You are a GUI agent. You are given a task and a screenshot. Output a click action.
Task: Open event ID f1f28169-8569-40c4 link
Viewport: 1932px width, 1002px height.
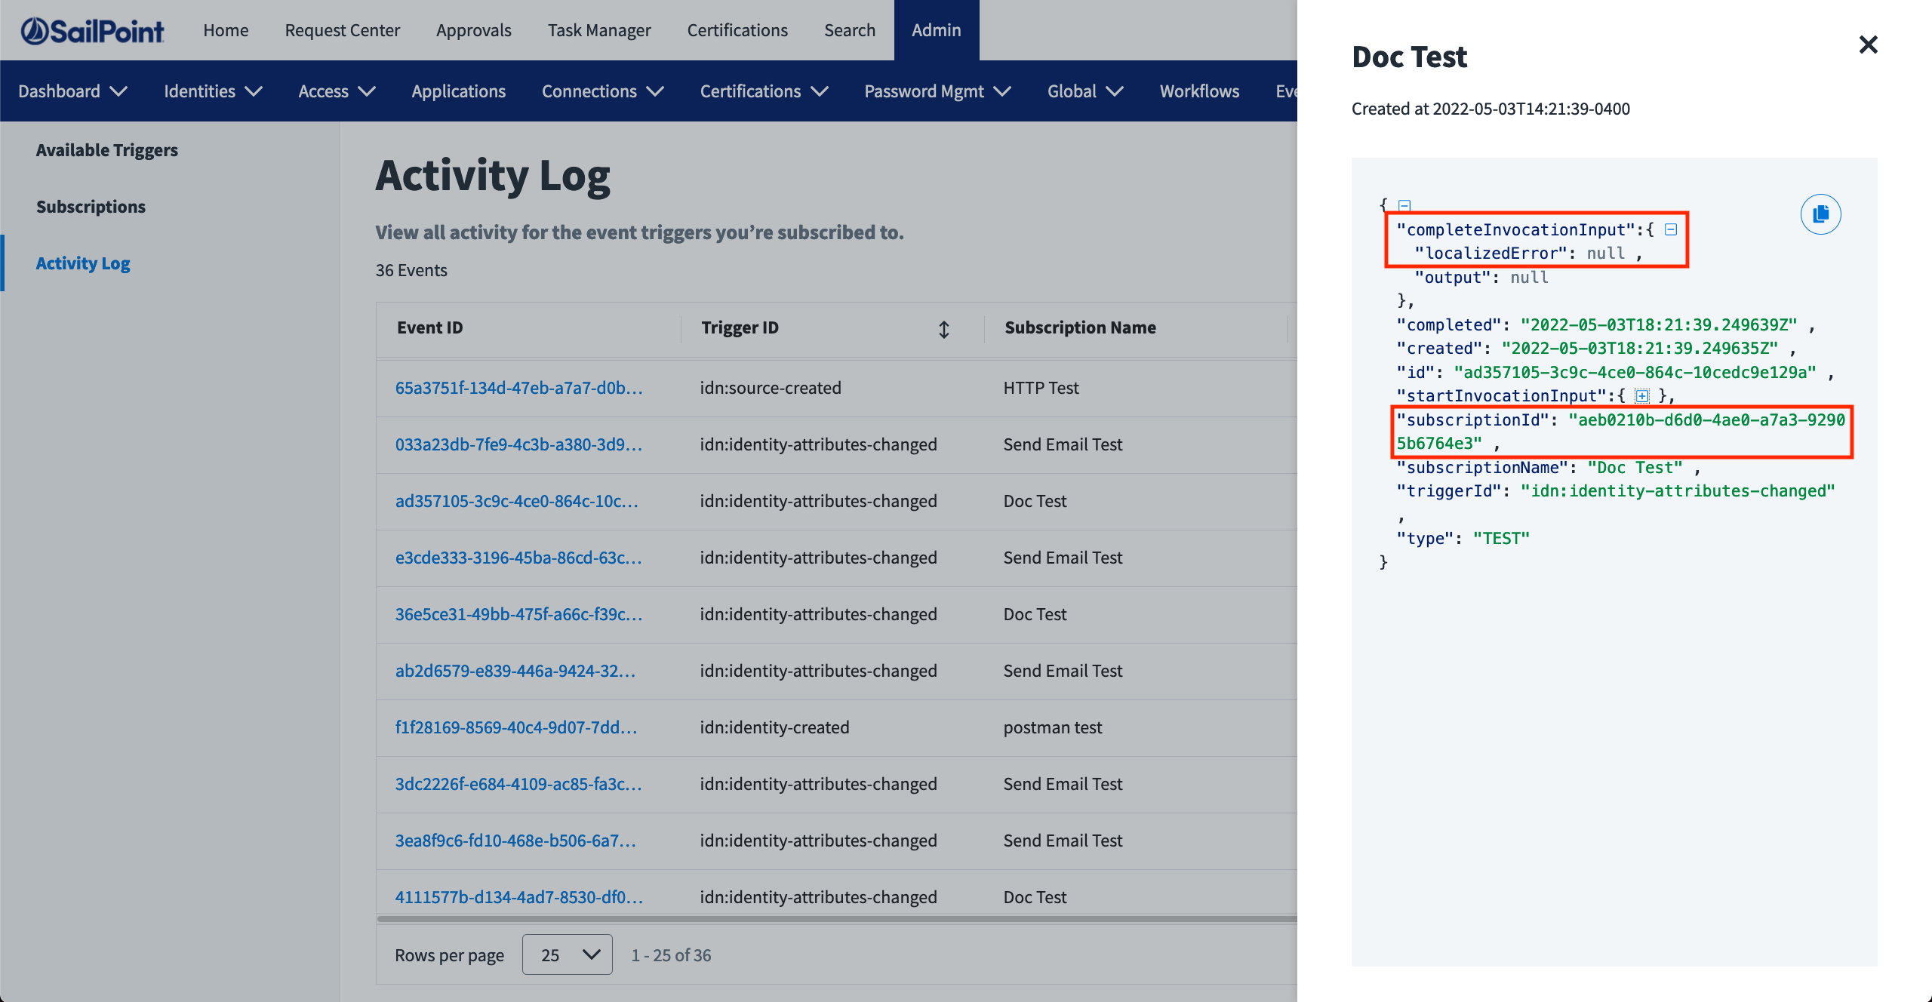click(515, 727)
